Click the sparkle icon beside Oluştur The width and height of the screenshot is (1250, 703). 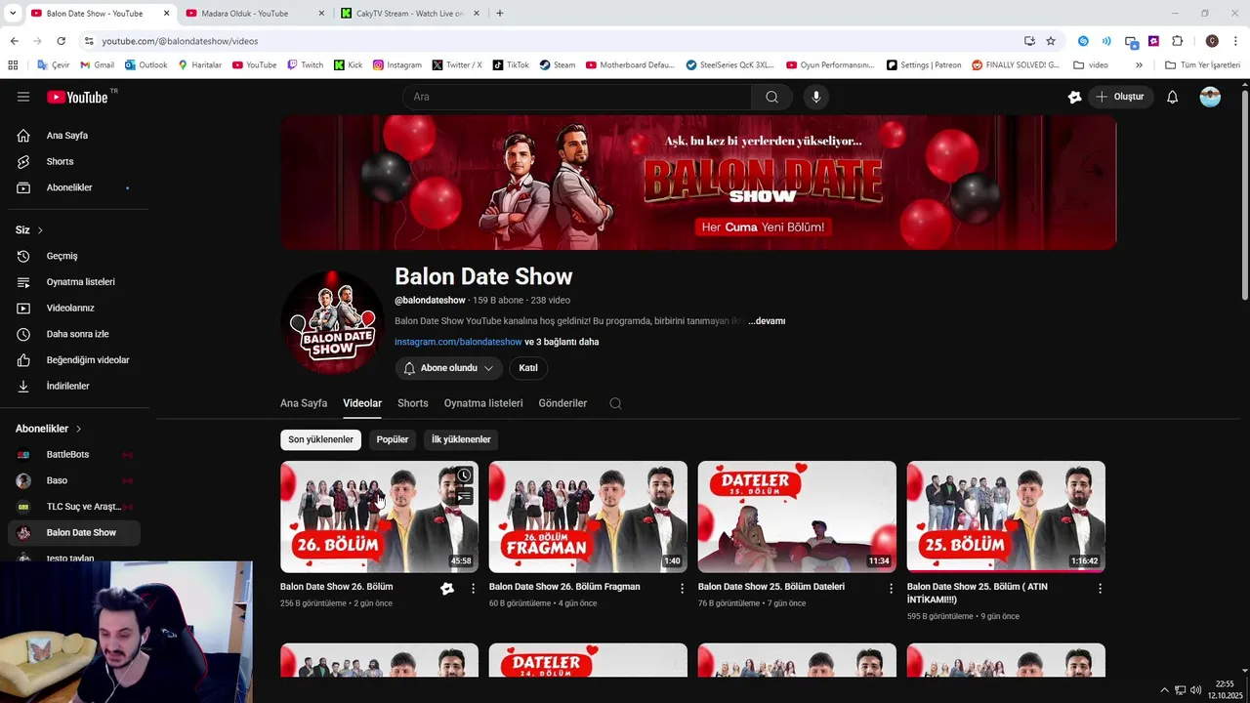click(x=1075, y=97)
